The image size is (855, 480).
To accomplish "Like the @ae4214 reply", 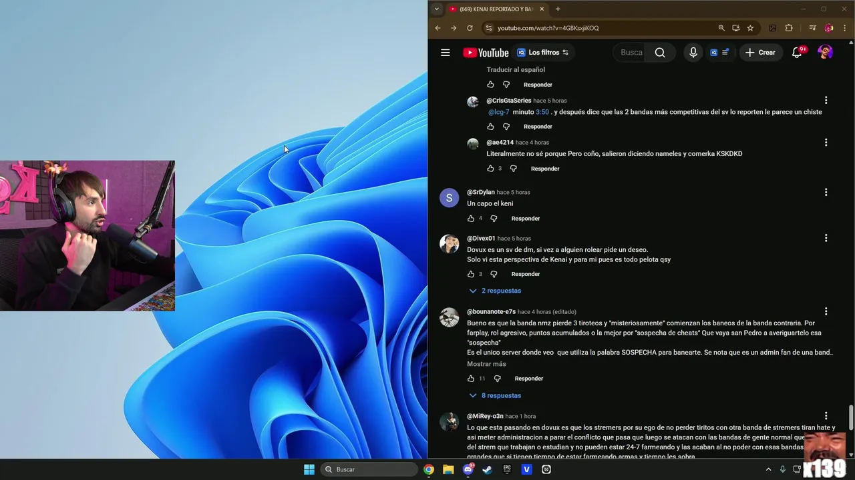I will 490,169.
